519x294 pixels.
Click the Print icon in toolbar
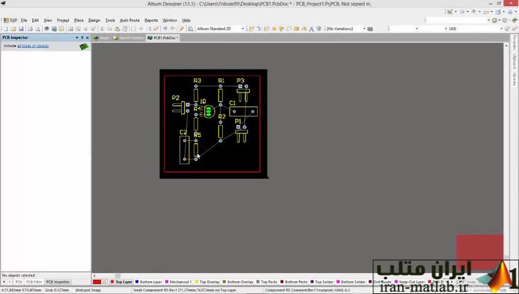point(30,29)
